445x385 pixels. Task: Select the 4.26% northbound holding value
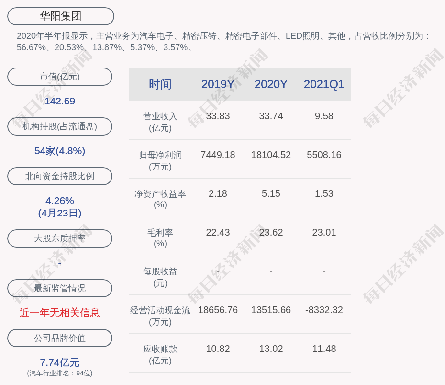pos(60,201)
